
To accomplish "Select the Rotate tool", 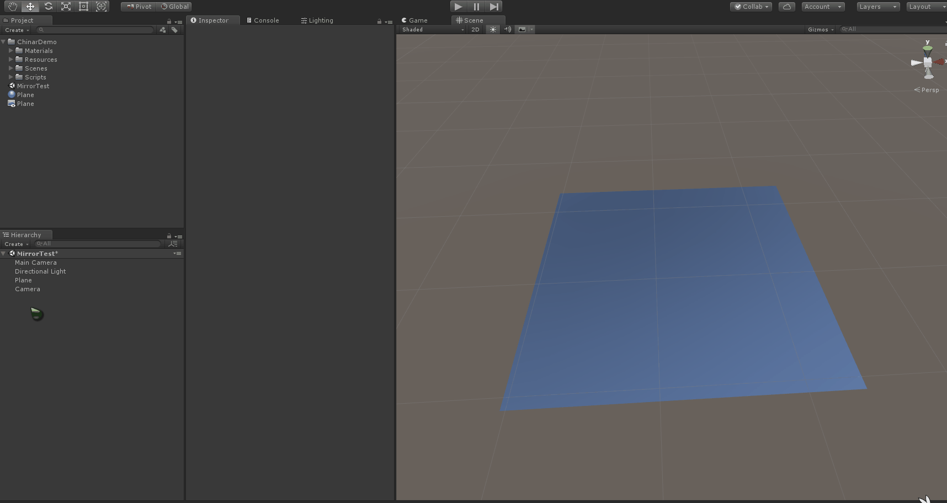I will [x=48, y=7].
